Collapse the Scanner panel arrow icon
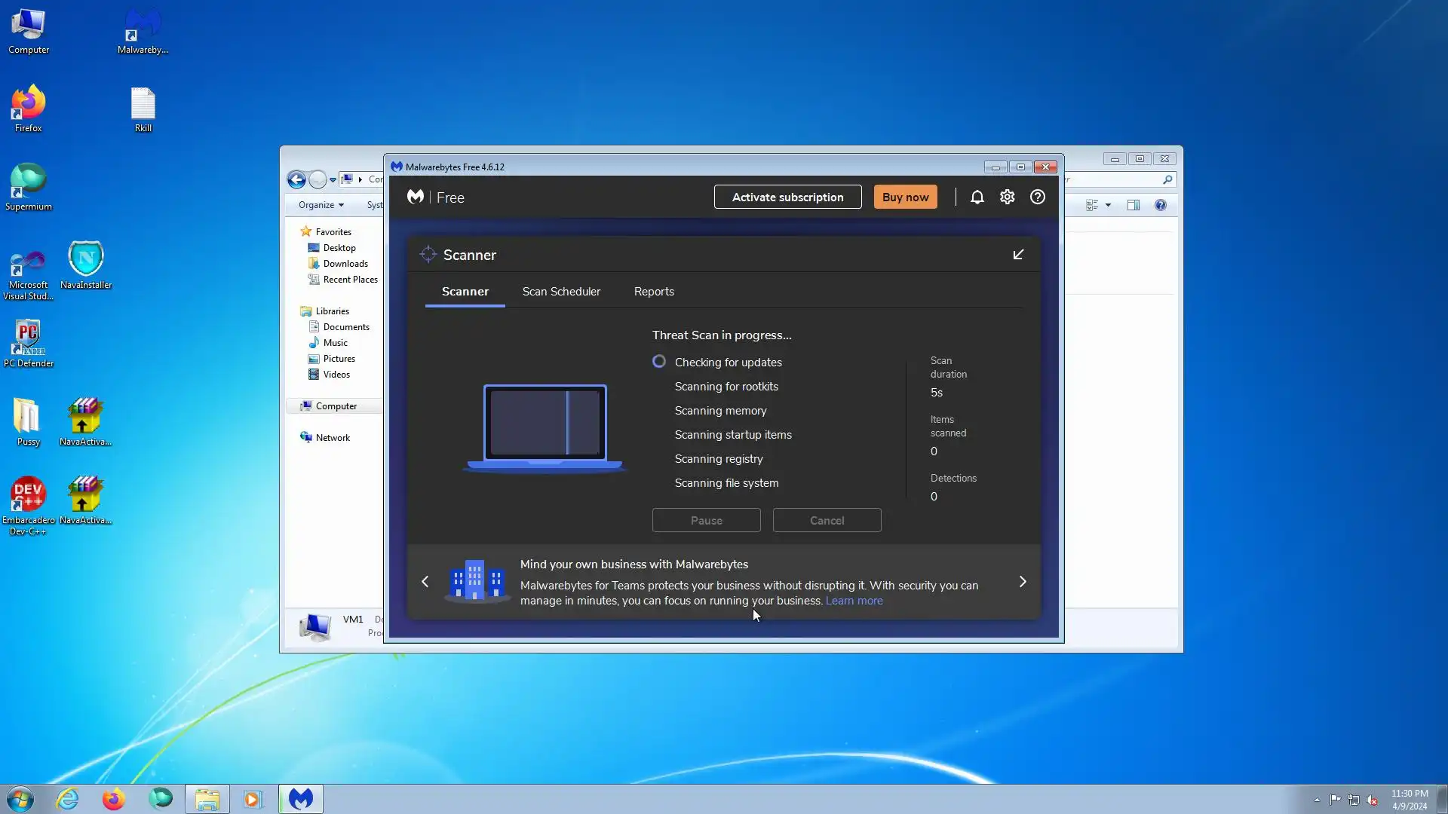The image size is (1448, 814). pyautogui.click(x=1018, y=255)
